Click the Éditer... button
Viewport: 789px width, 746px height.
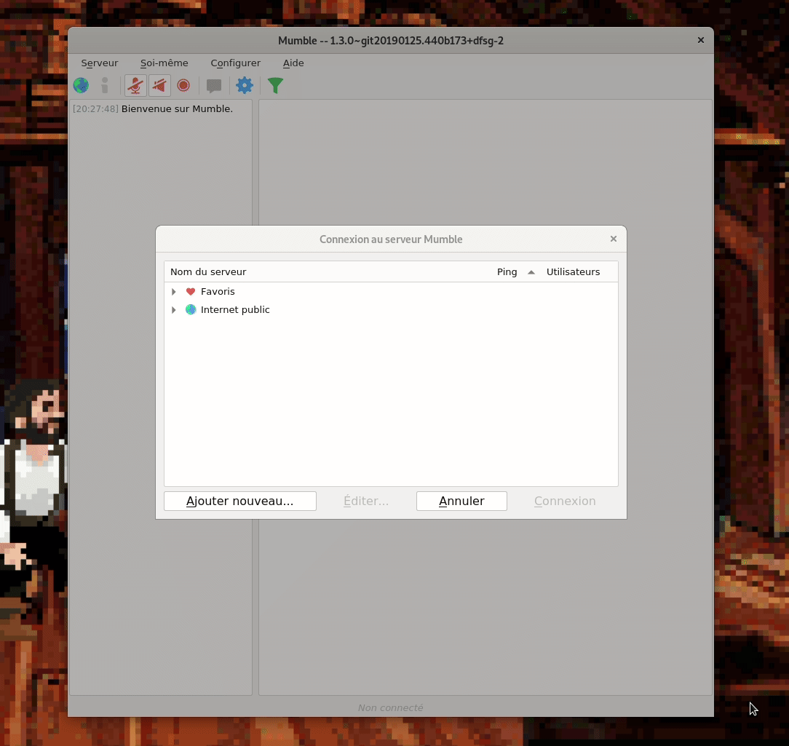click(366, 501)
